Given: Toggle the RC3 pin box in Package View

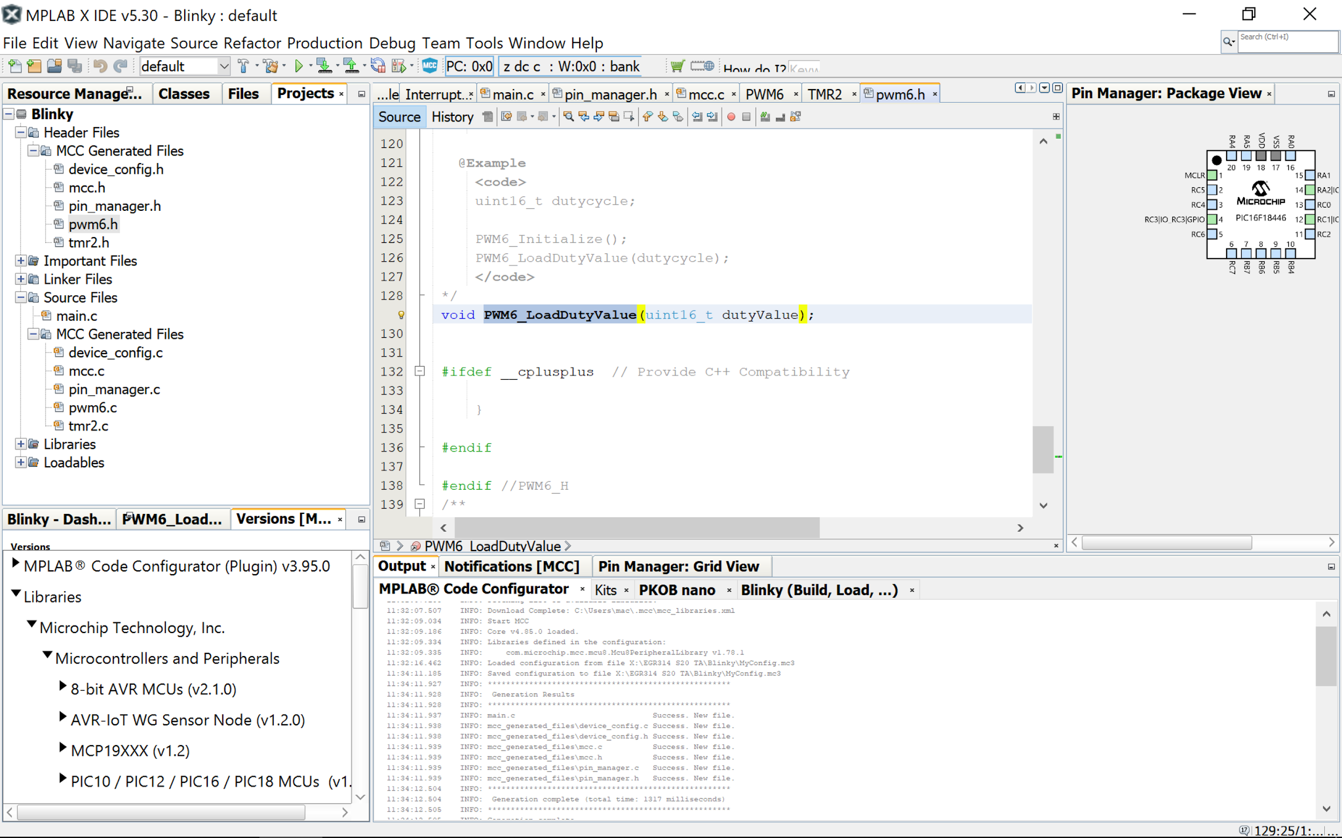Looking at the screenshot, I should (1212, 219).
